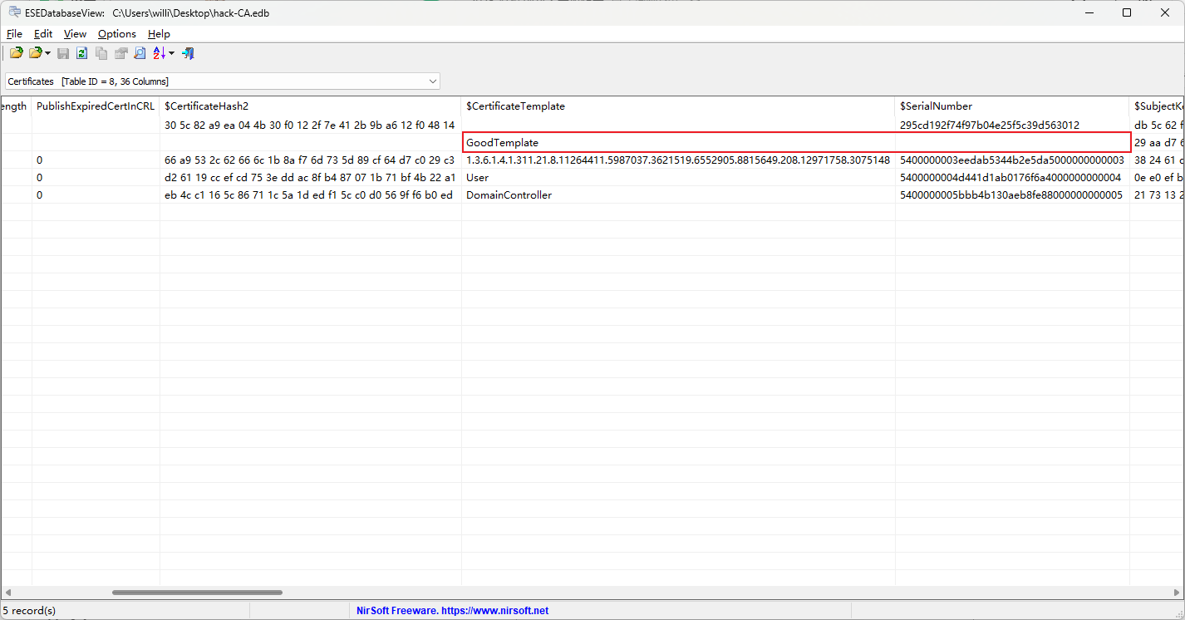Expand the sort options dropdown arrow
1185x620 pixels.
[x=171, y=53]
